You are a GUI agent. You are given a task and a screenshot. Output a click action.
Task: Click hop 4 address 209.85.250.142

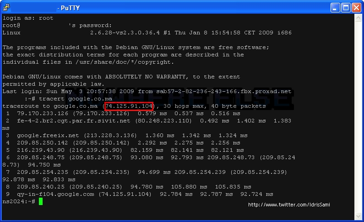pyautogui.click(x=43, y=143)
